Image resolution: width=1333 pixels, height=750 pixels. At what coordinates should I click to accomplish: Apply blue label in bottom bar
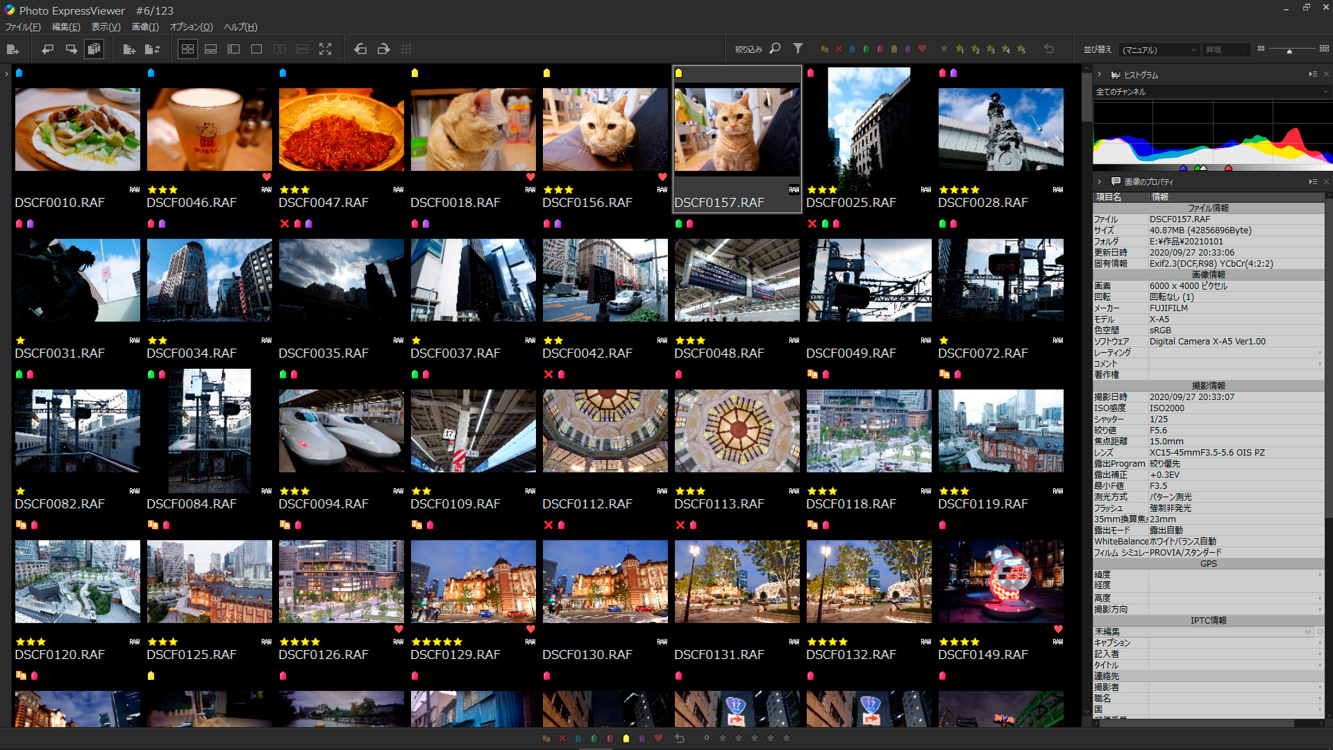tap(578, 738)
